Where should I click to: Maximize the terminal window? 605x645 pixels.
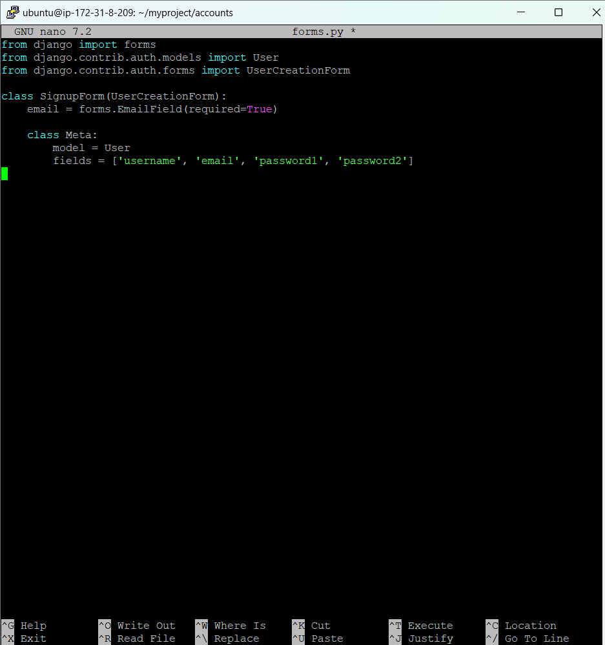point(559,12)
